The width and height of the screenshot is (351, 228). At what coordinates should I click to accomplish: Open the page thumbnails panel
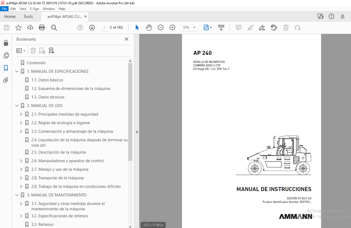[6, 55]
